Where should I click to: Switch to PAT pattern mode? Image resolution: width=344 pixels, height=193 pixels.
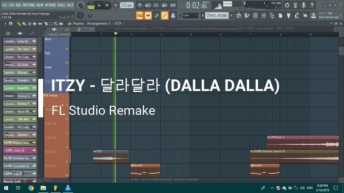[x=91, y=3]
